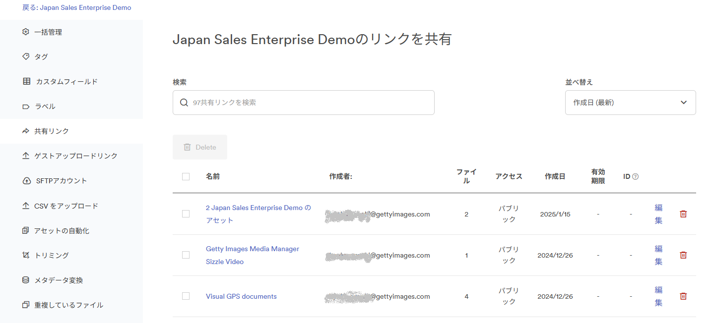Click the crop icon beside トリミング
The height and width of the screenshot is (323, 712).
point(26,255)
